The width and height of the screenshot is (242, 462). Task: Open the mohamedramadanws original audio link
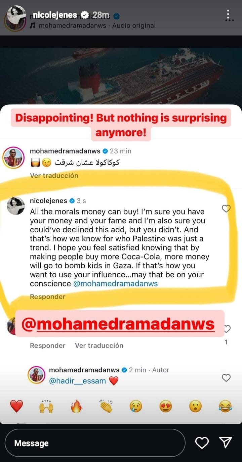pyautogui.click(x=97, y=26)
